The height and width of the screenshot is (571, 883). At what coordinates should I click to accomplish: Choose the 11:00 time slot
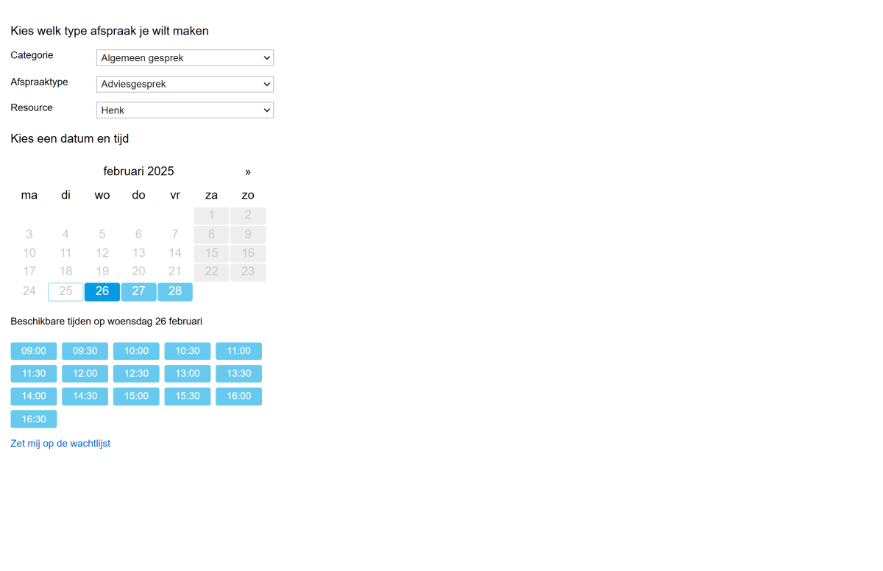[239, 351]
